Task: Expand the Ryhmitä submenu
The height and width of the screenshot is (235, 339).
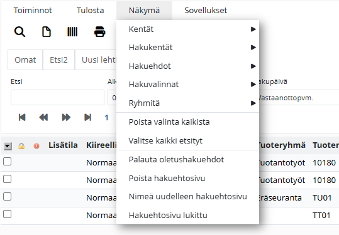Action: tap(187, 103)
